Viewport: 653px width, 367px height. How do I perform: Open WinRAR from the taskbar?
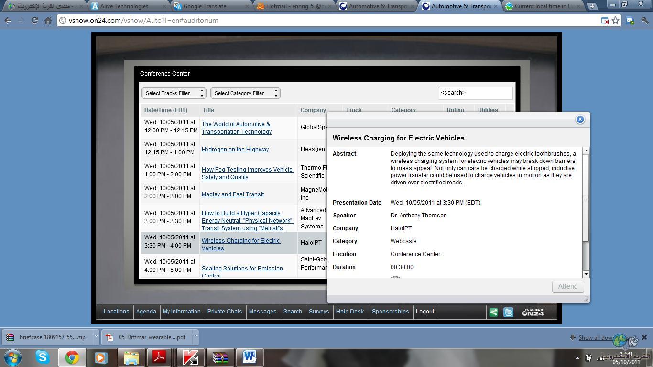point(220,357)
